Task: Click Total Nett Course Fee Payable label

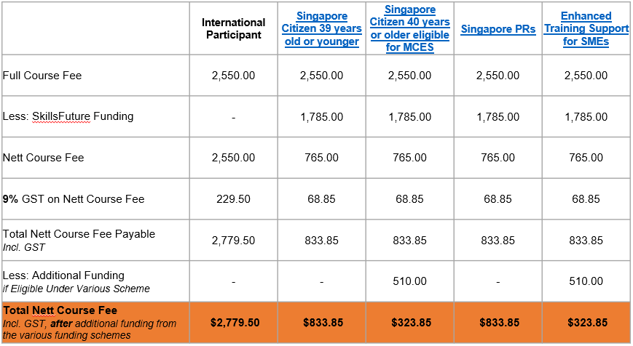Action: (79, 234)
